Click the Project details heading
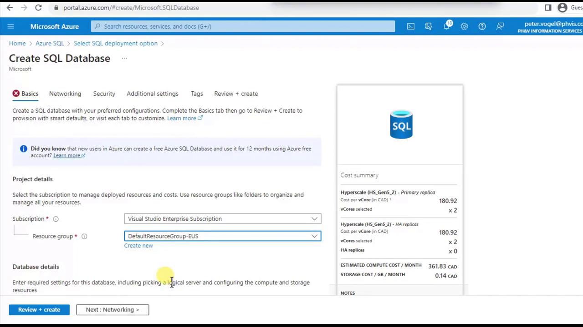583x327 pixels. [x=32, y=179]
